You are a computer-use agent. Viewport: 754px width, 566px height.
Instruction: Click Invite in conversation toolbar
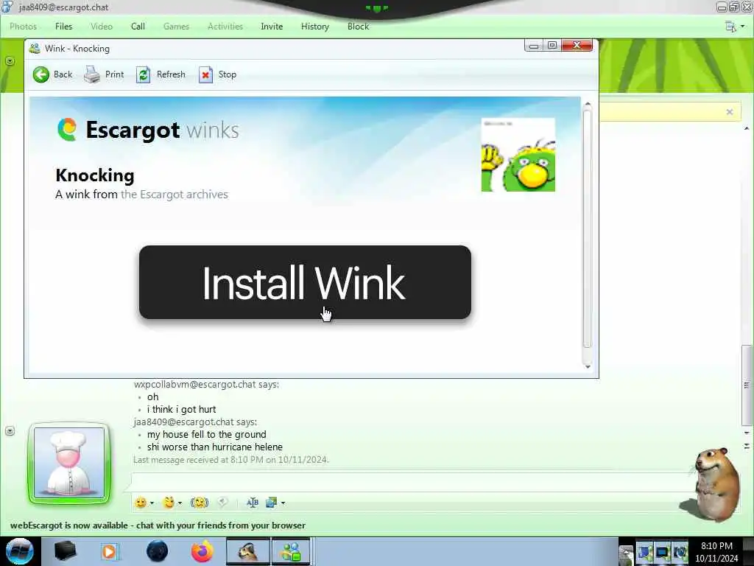[x=272, y=27]
